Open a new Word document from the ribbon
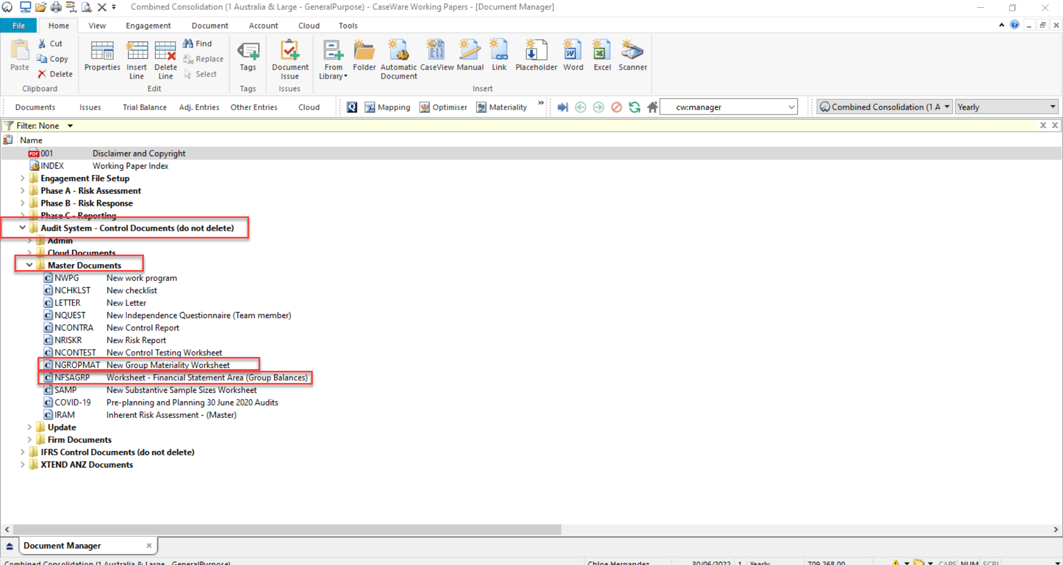Viewport: 1063px width, 565px height. [573, 55]
